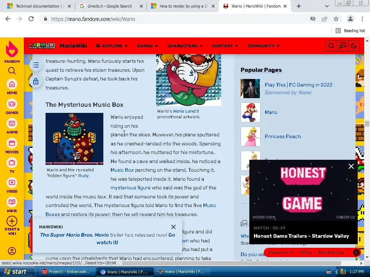Click Follow on IG button
This screenshot has width=370, height=277.
tap(280, 252)
